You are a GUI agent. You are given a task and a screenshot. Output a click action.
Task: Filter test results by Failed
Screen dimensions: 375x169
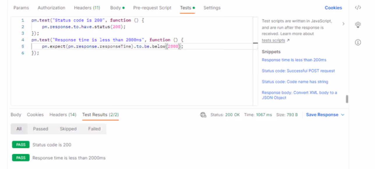(94, 129)
